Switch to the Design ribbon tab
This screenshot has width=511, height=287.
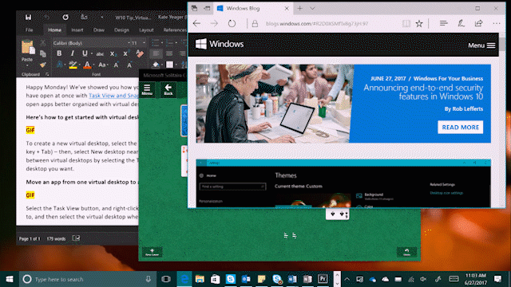point(121,30)
